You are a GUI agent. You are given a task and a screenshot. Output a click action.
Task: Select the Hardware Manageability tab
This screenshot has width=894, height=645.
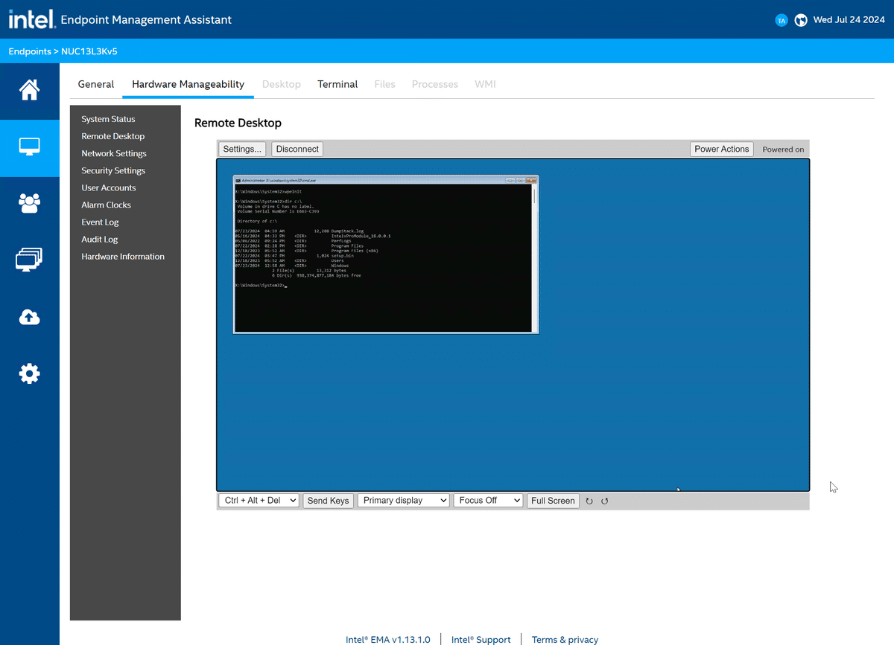(x=188, y=84)
